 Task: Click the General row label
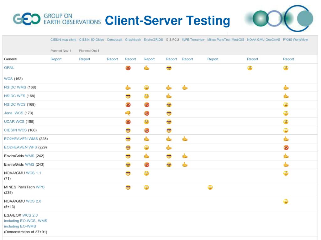[11, 59]
